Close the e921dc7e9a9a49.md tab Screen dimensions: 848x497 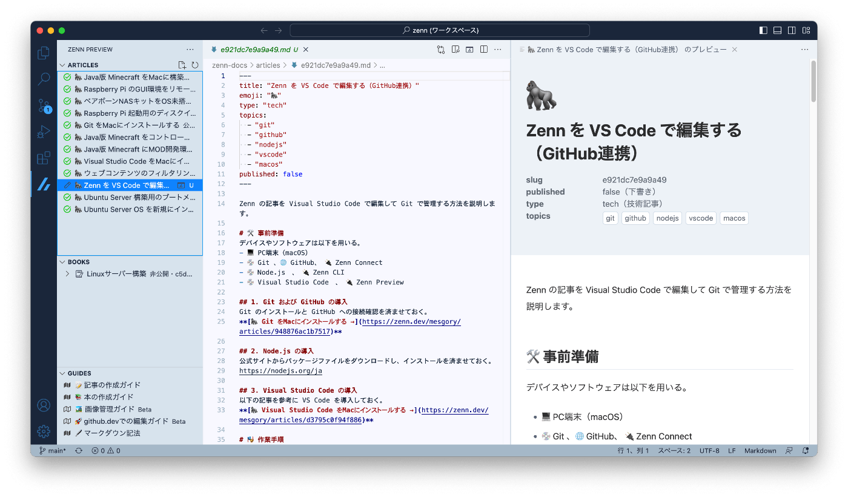tap(306, 50)
